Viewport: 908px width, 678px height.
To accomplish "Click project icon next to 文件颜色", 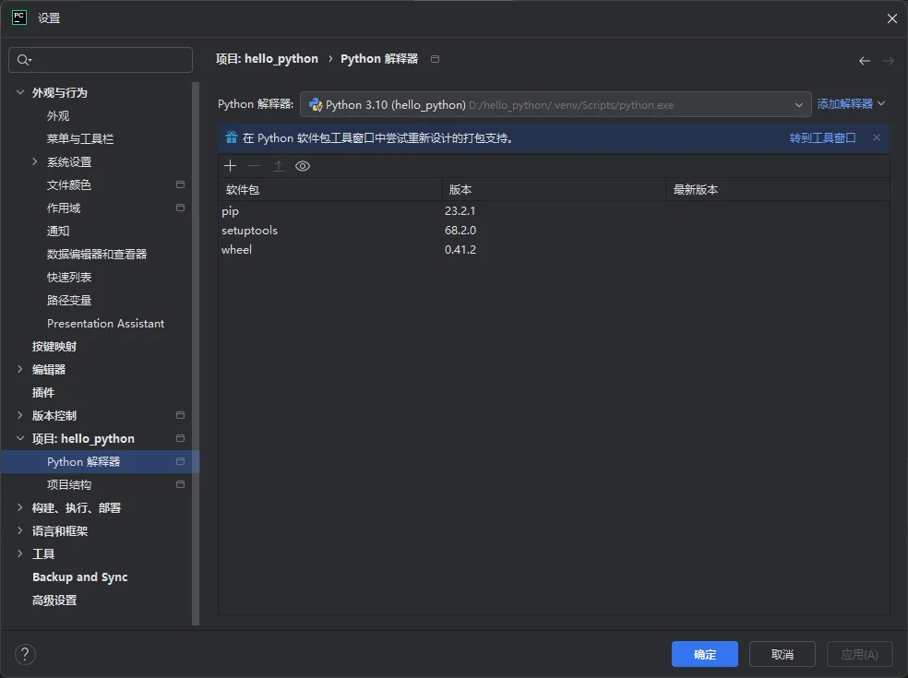I will pyautogui.click(x=180, y=184).
